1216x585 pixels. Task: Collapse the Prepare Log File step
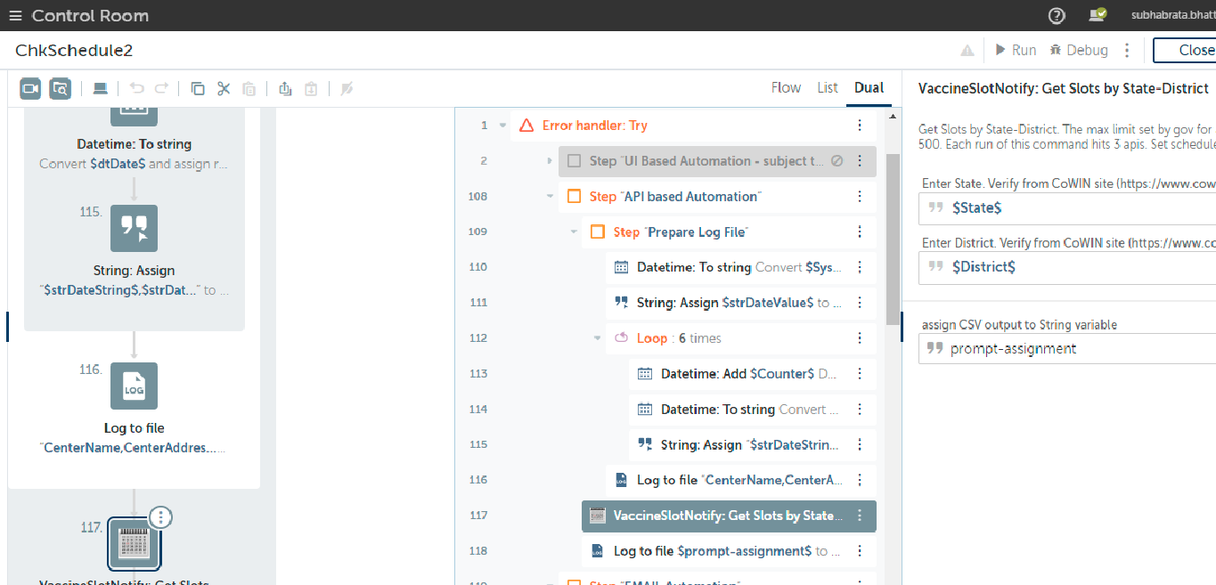pyautogui.click(x=574, y=232)
